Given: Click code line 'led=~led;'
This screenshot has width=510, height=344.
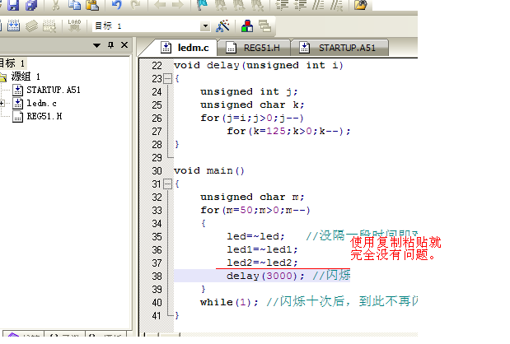Looking at the screenshot, I should point(255,236).
